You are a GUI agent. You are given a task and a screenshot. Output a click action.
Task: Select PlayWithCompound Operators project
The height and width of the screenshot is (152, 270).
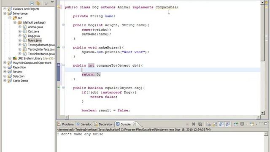click(x=32, y=63)
